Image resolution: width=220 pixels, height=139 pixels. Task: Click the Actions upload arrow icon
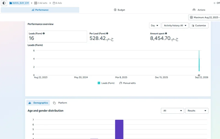coord(194,10)
